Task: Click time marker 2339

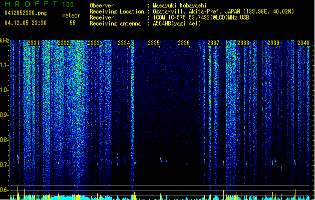Action: (x=273, y=43)
